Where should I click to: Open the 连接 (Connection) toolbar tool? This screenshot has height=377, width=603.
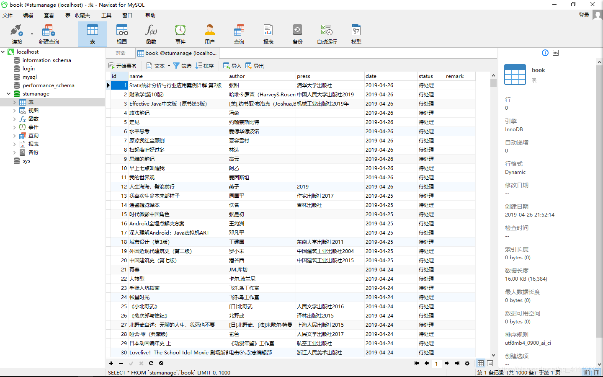(17, 34)
